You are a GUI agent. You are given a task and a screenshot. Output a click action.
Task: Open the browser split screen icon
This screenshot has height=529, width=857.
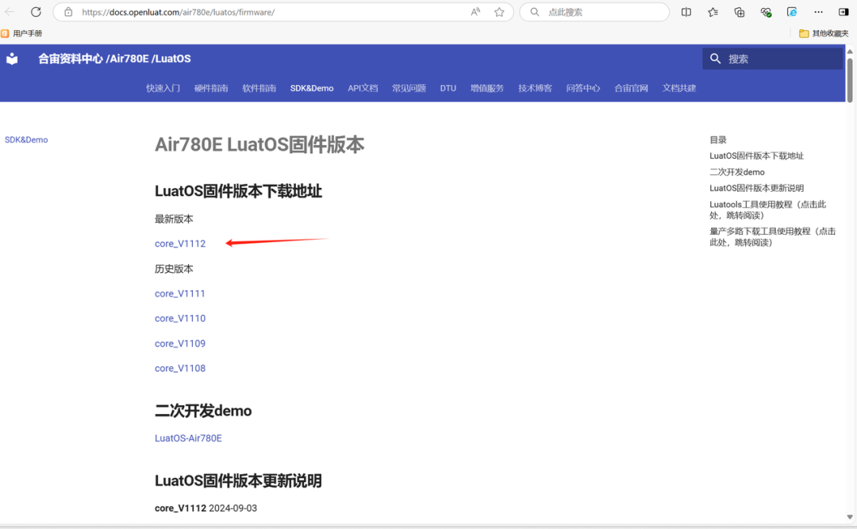(x=686, y=12)
